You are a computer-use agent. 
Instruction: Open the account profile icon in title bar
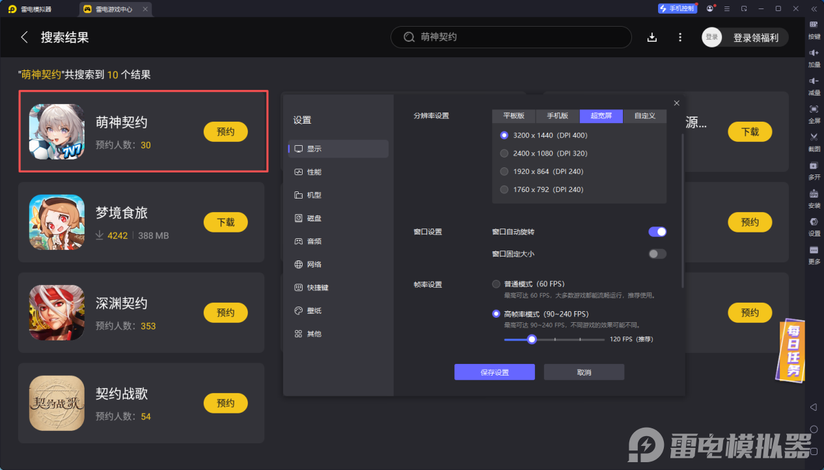pyautogui.click(x=709, y=8)
